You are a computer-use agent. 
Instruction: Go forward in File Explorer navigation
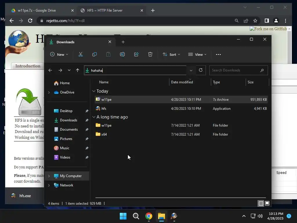pyautogui.click(x=60, y=70)
